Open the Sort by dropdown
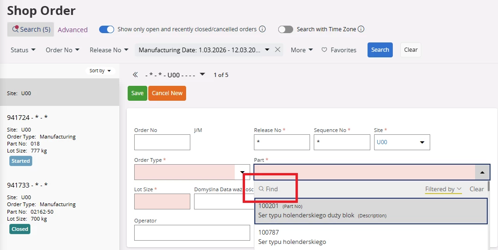The image size is (498, 250). click(100, 70)
